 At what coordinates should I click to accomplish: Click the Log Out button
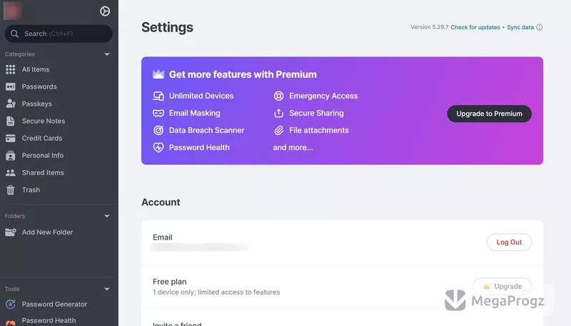(509, 242)
